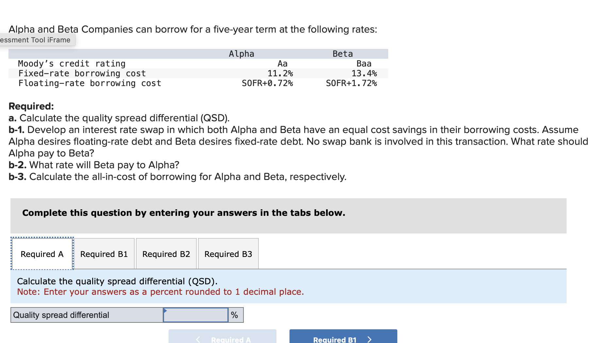Click the red rounding note under the QSD prompt
Screen dimensions: 596x343
click(x=160, y=292)
